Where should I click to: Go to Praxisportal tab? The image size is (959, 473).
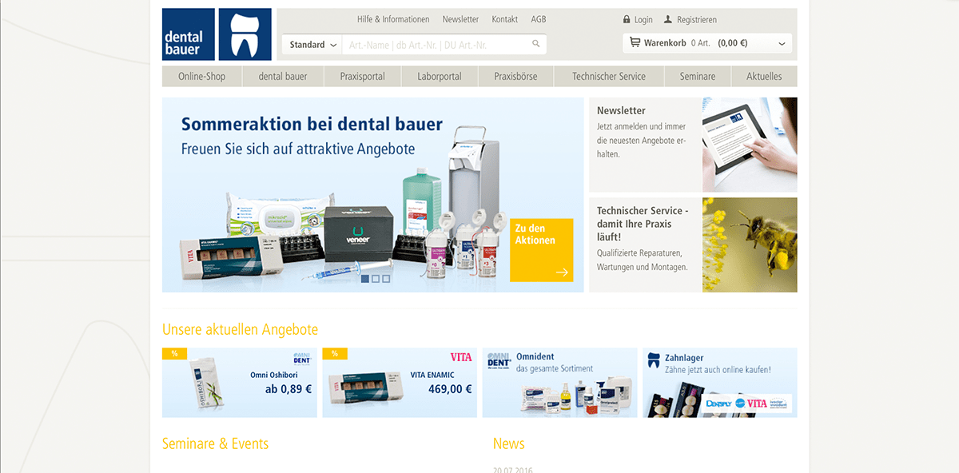tap(362, 77)
